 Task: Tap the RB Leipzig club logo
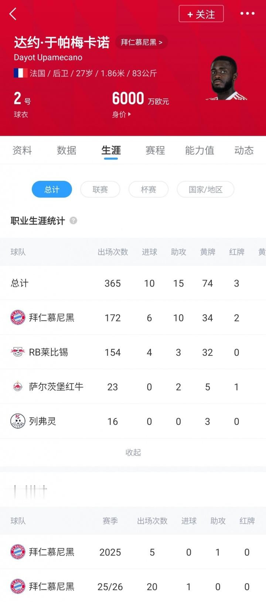(x=18, y=352)
